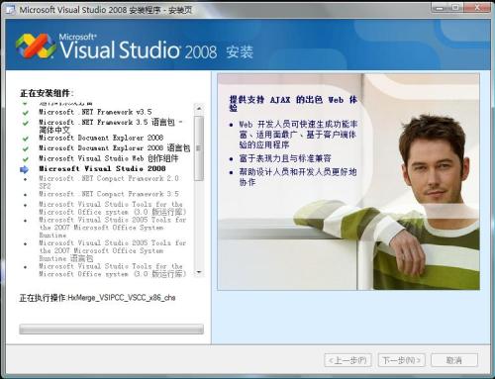Click green checkmark beside .NET Framework v3.5

click(25, 113)
